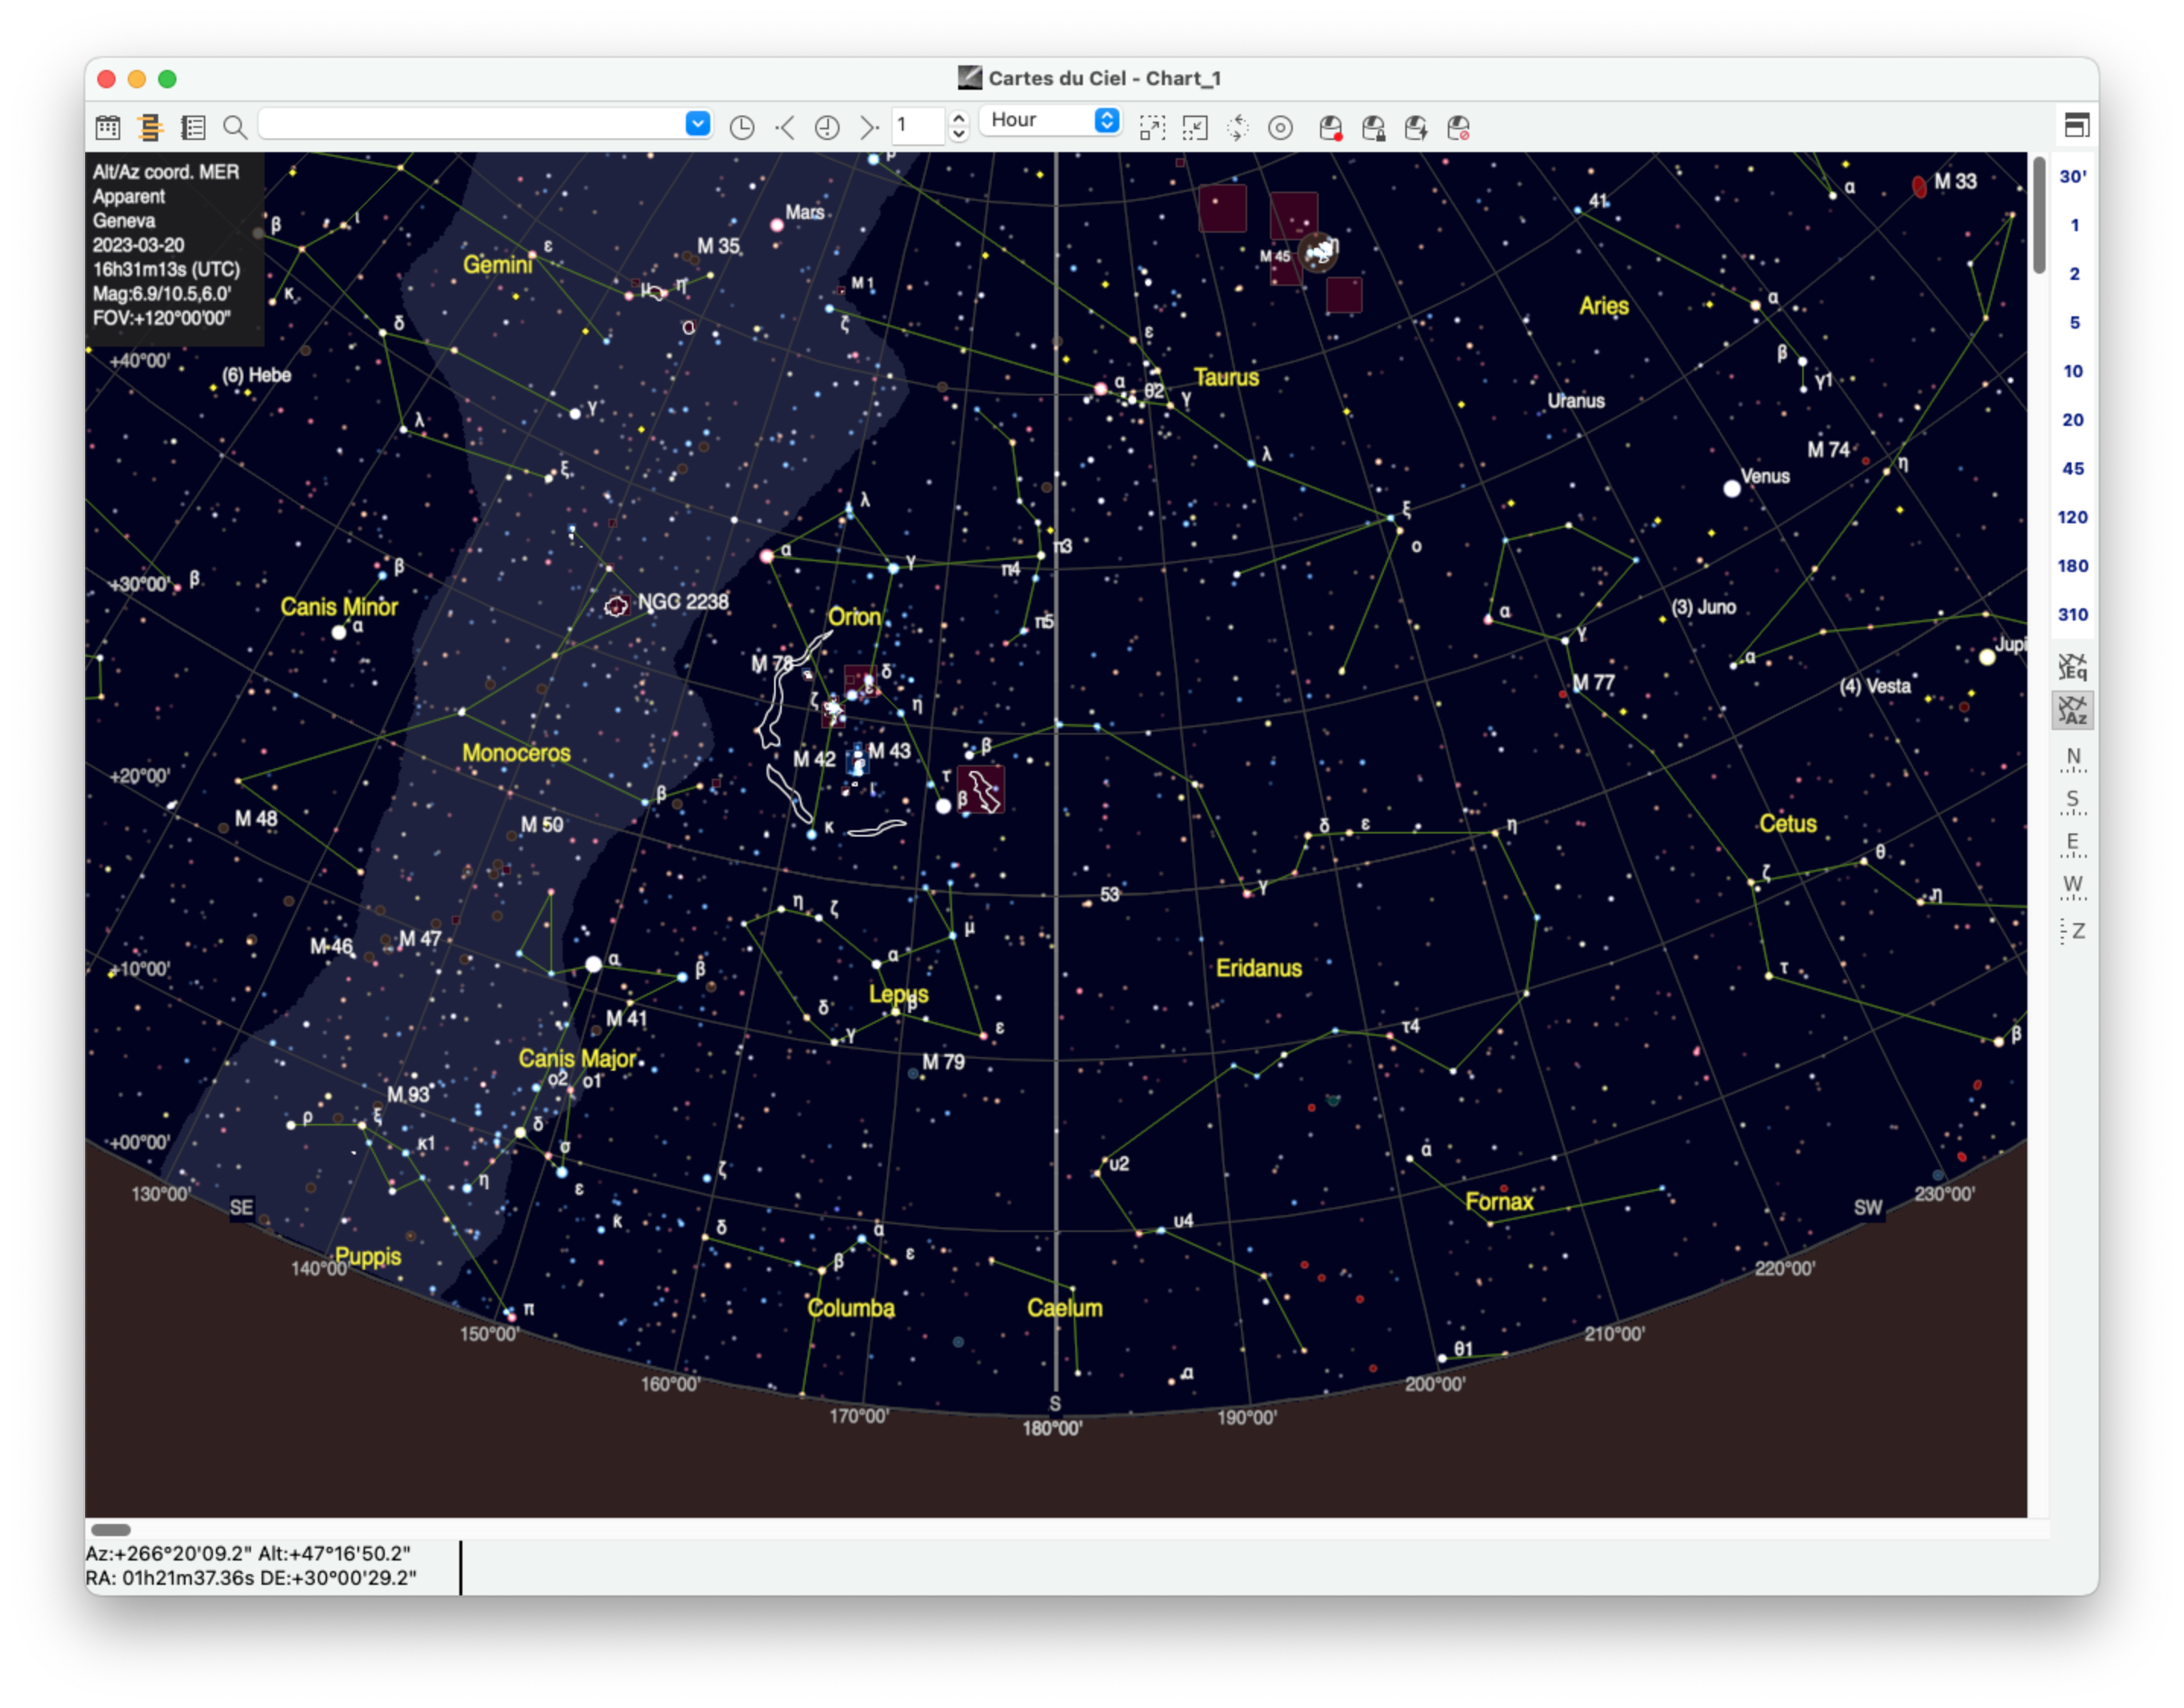The height and width of the screenshot is (1708, 2184).
Task: Expand the search box dropdown arrow
Action: click(x=698, y=123)
